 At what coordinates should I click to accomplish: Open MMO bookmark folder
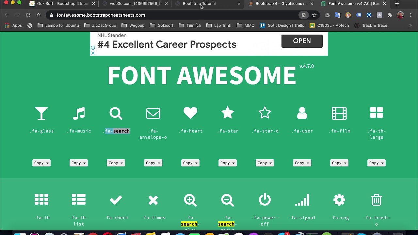[246, 25]
